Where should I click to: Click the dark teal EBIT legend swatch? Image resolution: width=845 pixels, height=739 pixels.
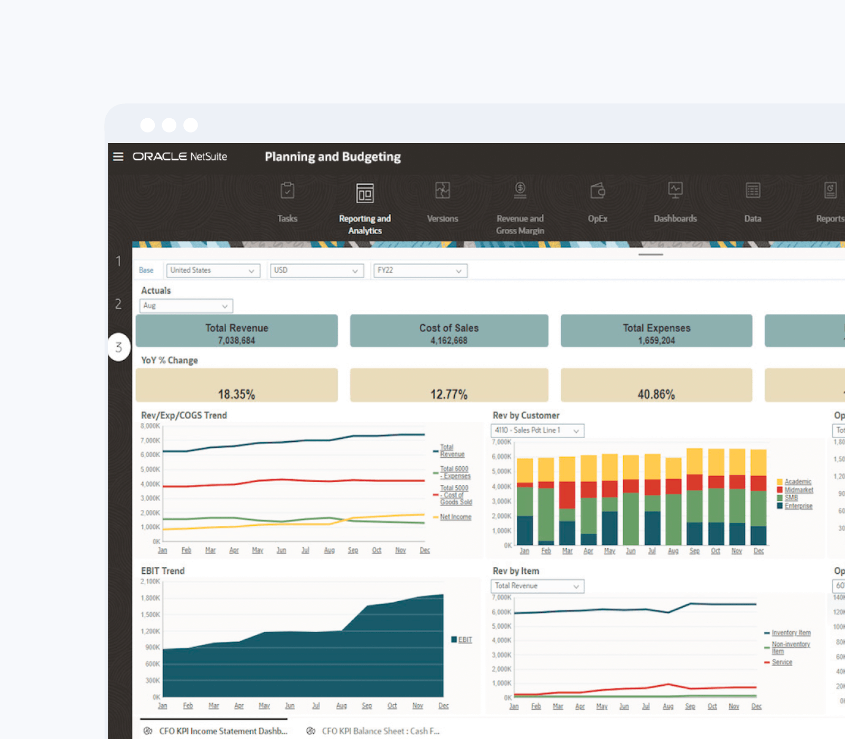[x=454, y=640]
